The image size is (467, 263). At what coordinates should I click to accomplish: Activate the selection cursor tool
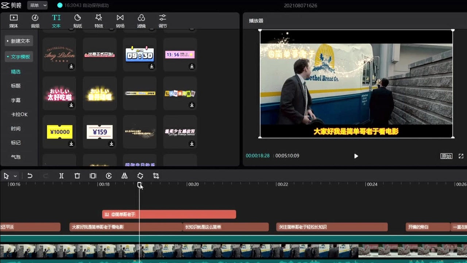(x=6, y=176)
